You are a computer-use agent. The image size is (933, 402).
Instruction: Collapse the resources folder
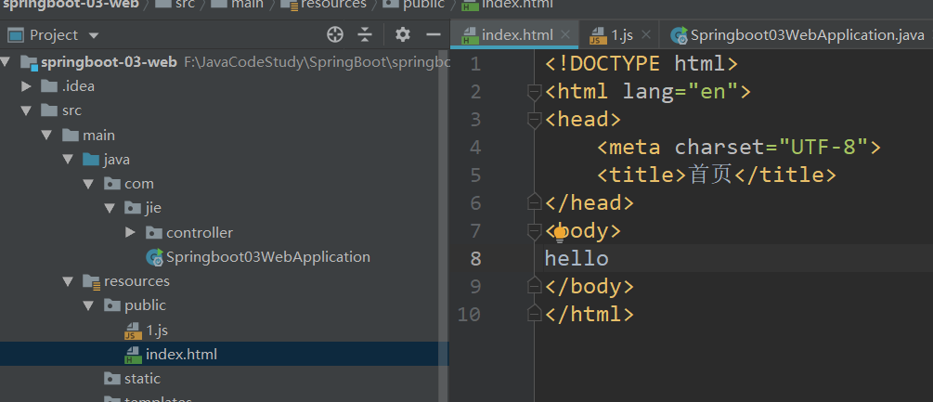coord(68,281)
